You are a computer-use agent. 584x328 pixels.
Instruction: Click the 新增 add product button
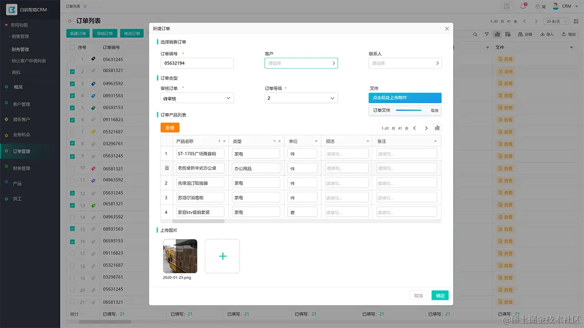169,127
